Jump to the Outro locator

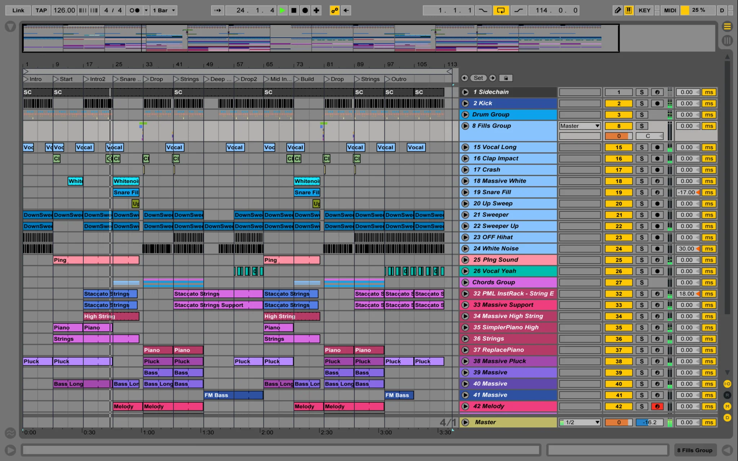(396, 79)
